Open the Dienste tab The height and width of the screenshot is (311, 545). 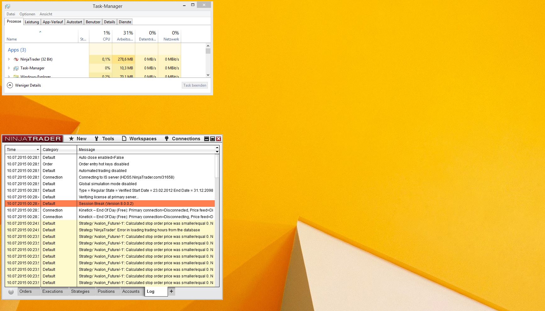click(125, 22)
